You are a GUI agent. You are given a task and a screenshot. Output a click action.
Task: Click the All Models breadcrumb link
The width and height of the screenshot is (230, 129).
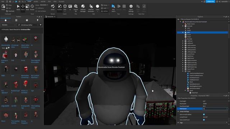click(x=5, y=29)
